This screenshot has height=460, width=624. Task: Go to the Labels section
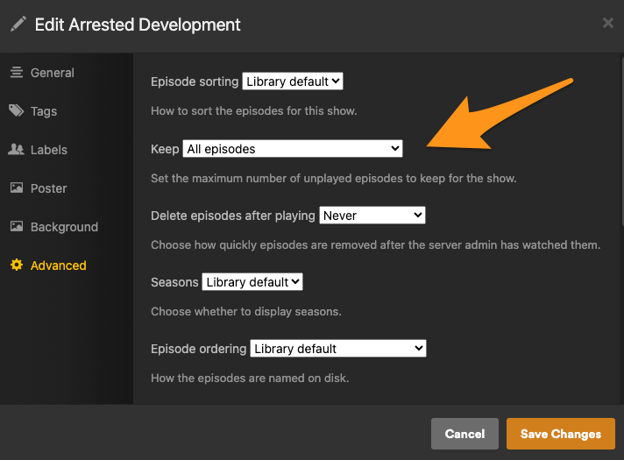point(49,150)
